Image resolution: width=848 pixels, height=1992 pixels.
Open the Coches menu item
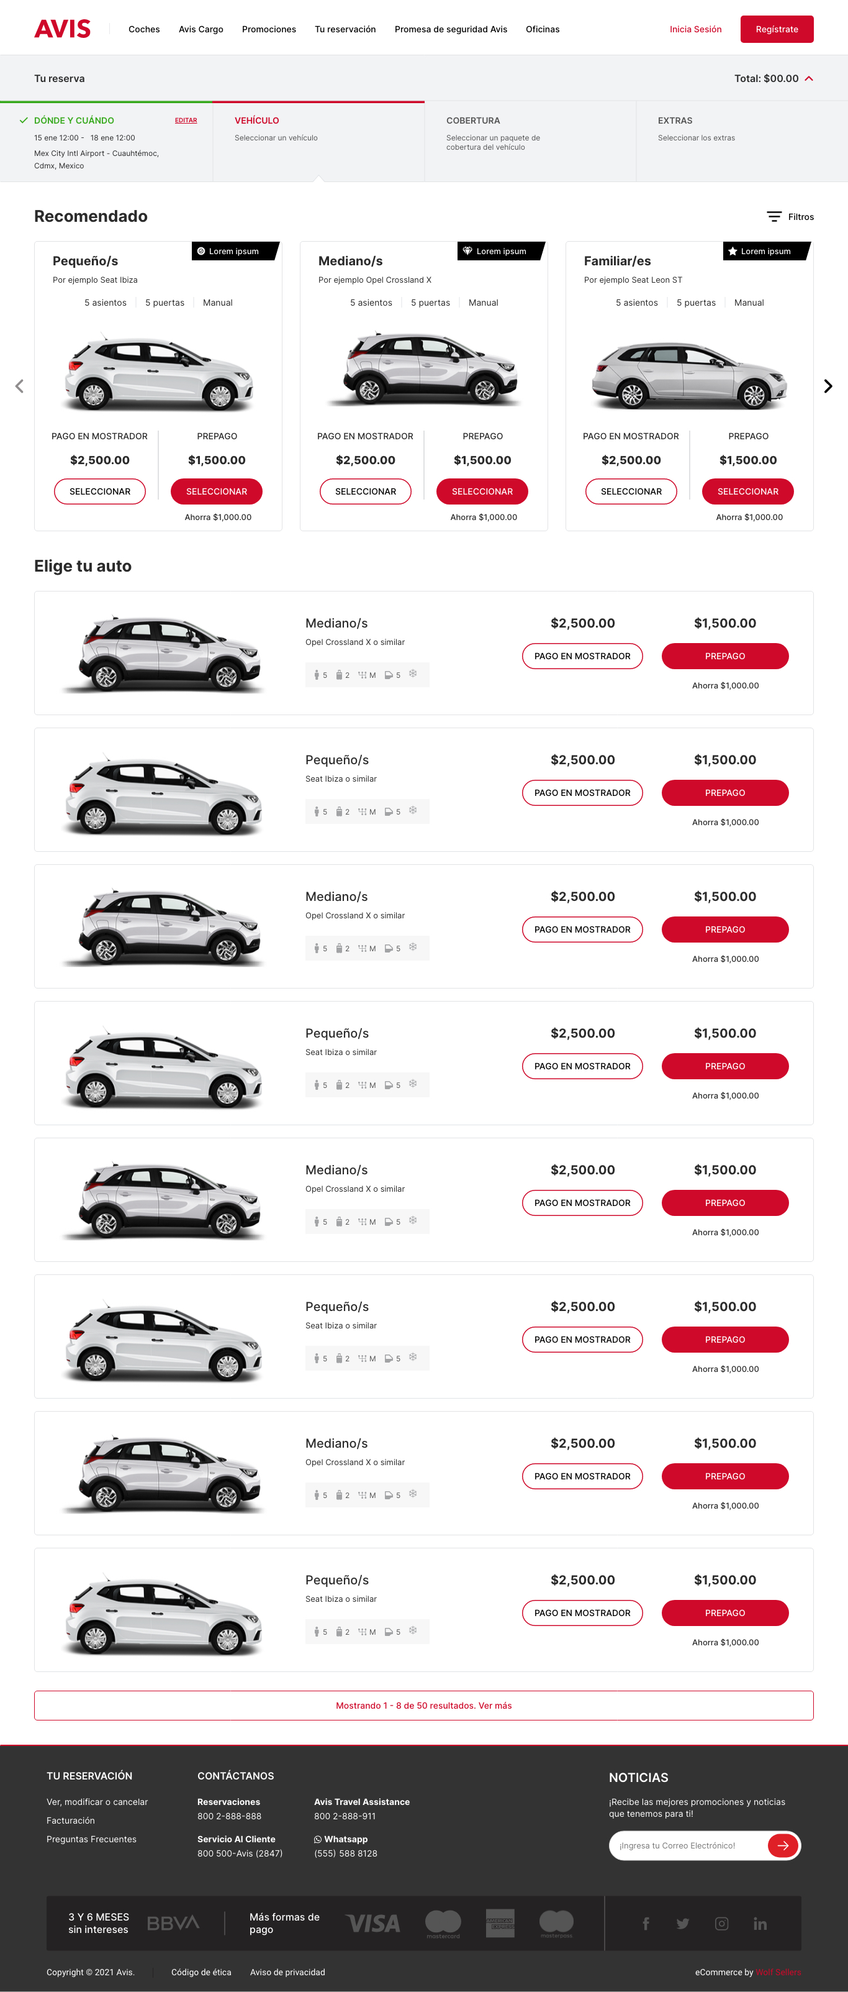(x=145, y=29)
